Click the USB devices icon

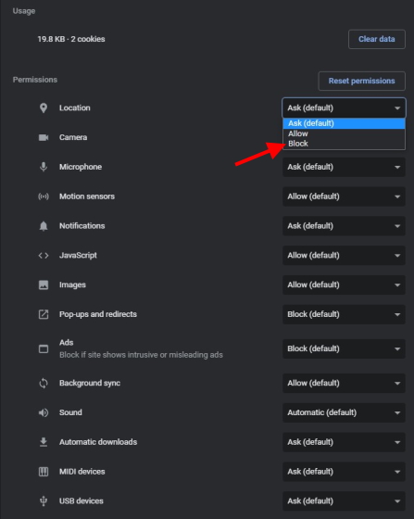click(44, 501)
